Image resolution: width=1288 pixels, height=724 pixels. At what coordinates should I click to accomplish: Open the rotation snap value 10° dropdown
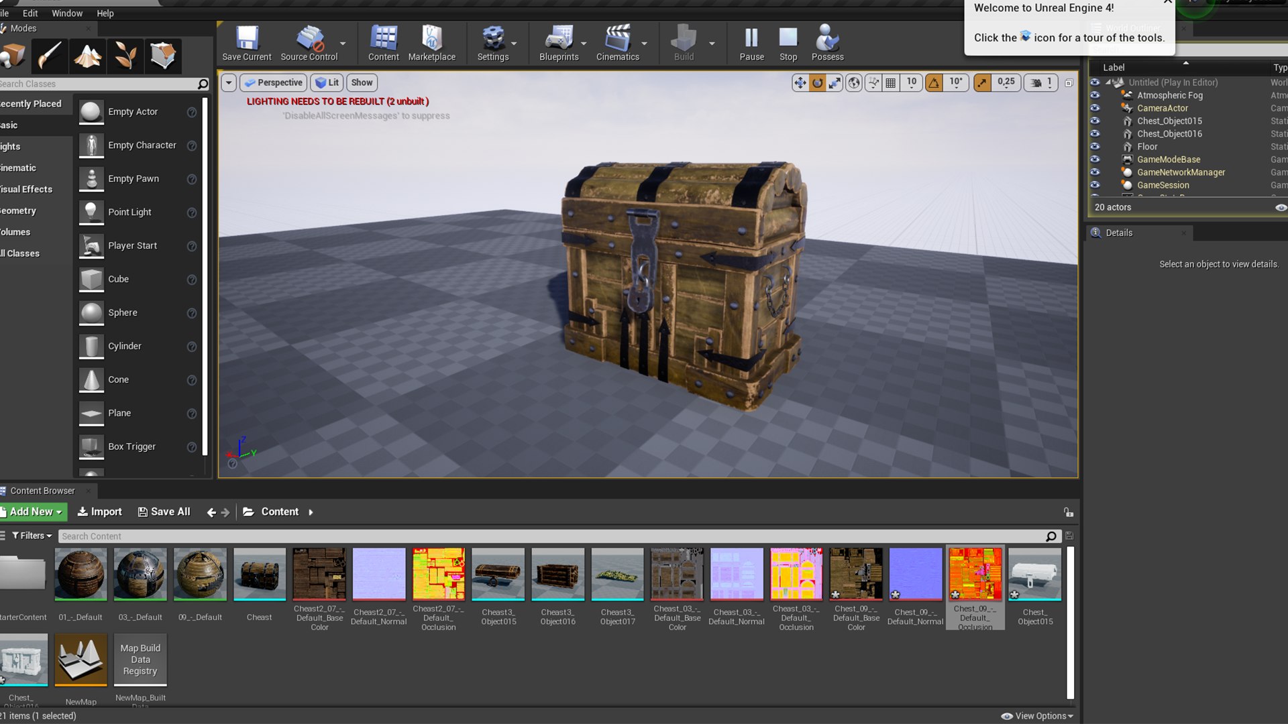pyautogui.click(x=956, y=82)
